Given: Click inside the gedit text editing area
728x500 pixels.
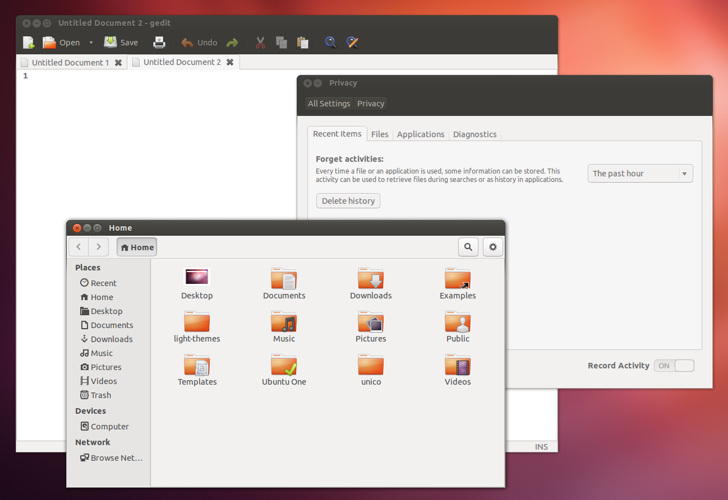Looking at the screenshot, I should (x=163, y=146).
